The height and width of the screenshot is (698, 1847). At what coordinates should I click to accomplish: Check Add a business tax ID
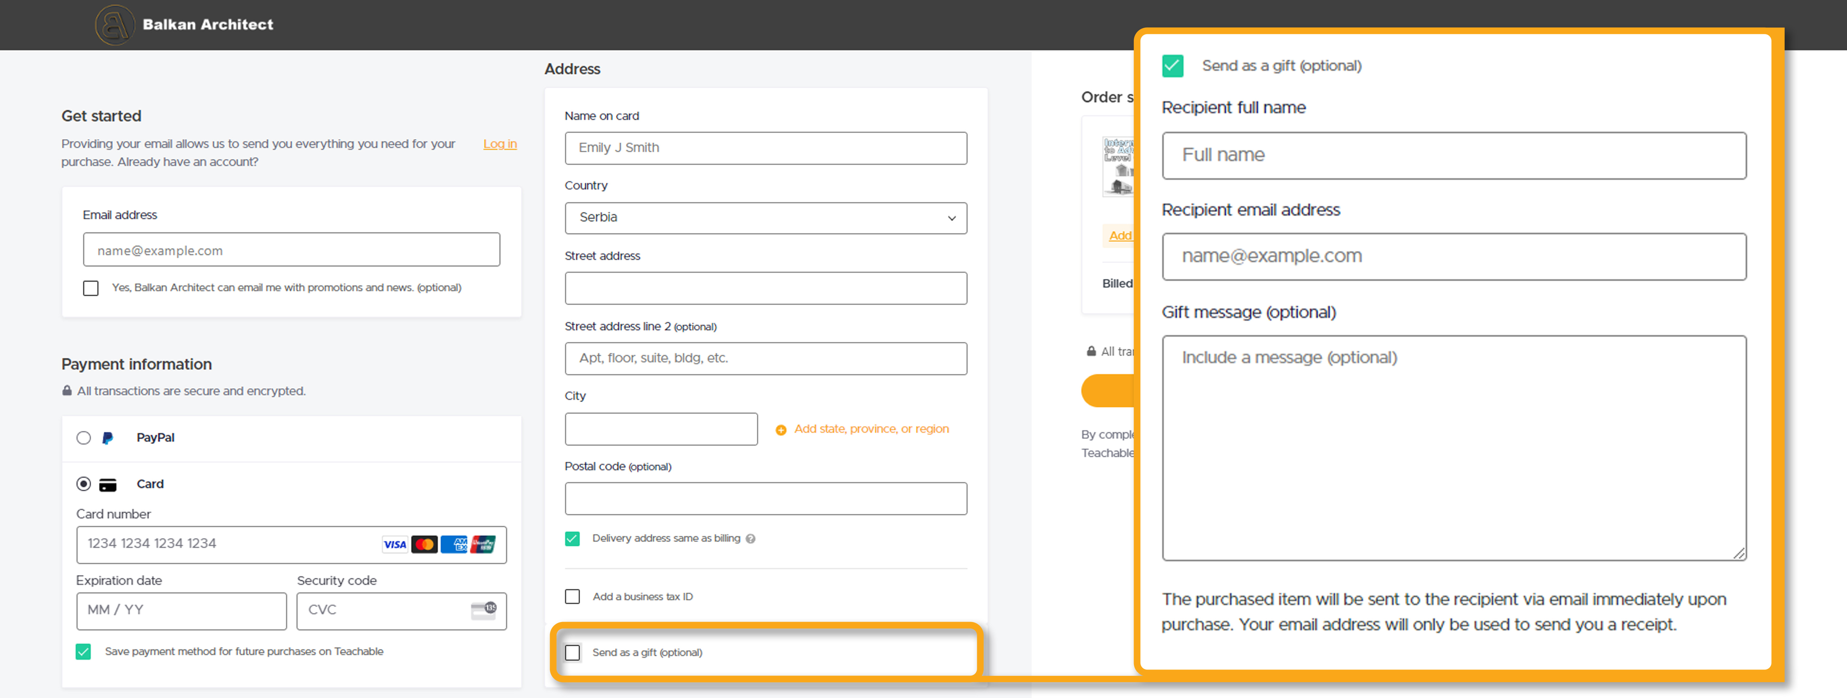coord(572,597)
